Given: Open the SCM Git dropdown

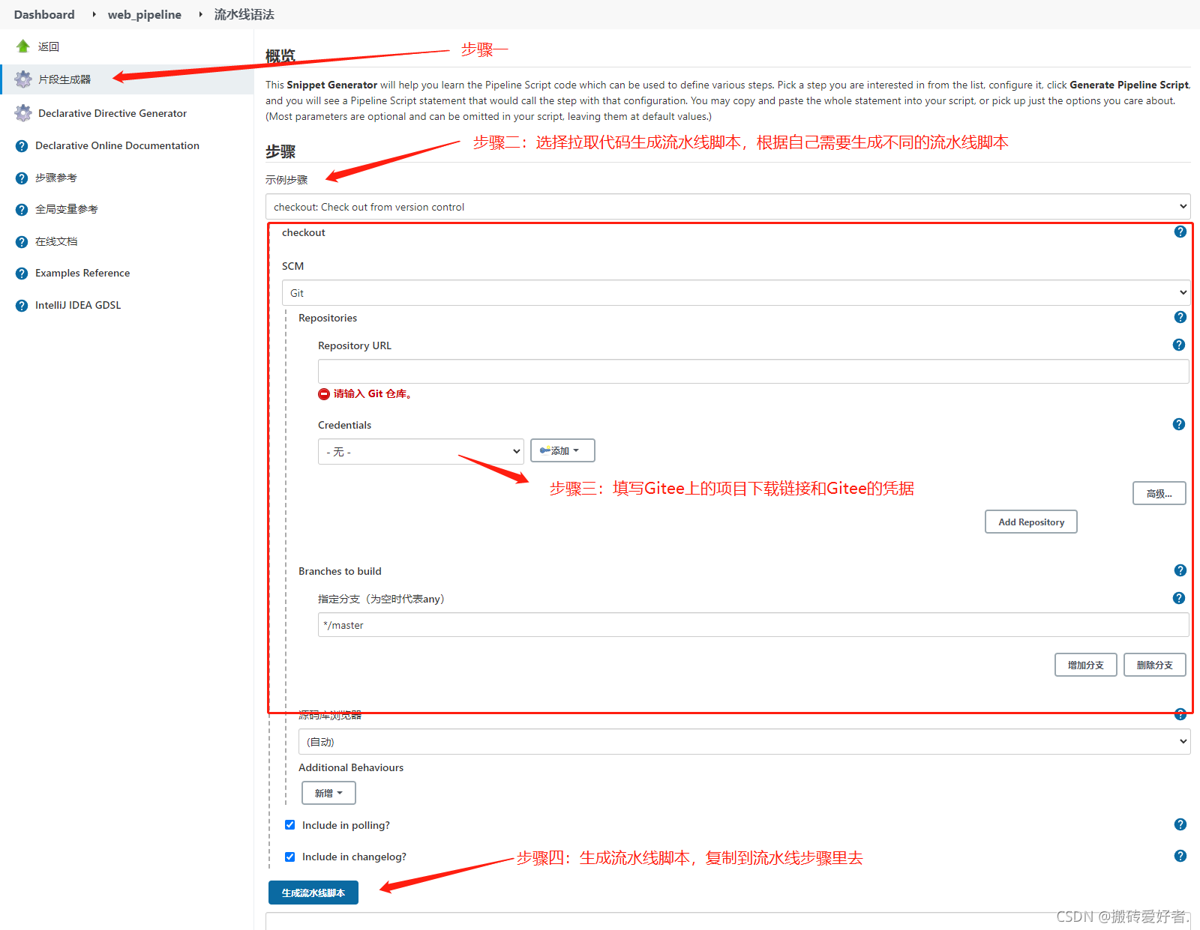Looking at the screenshot, I should [736, 293].
